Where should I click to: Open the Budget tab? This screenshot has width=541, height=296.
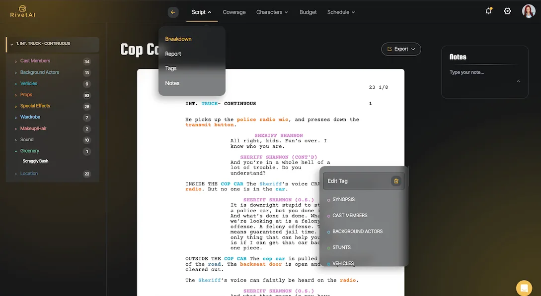[x=308, y=12]
